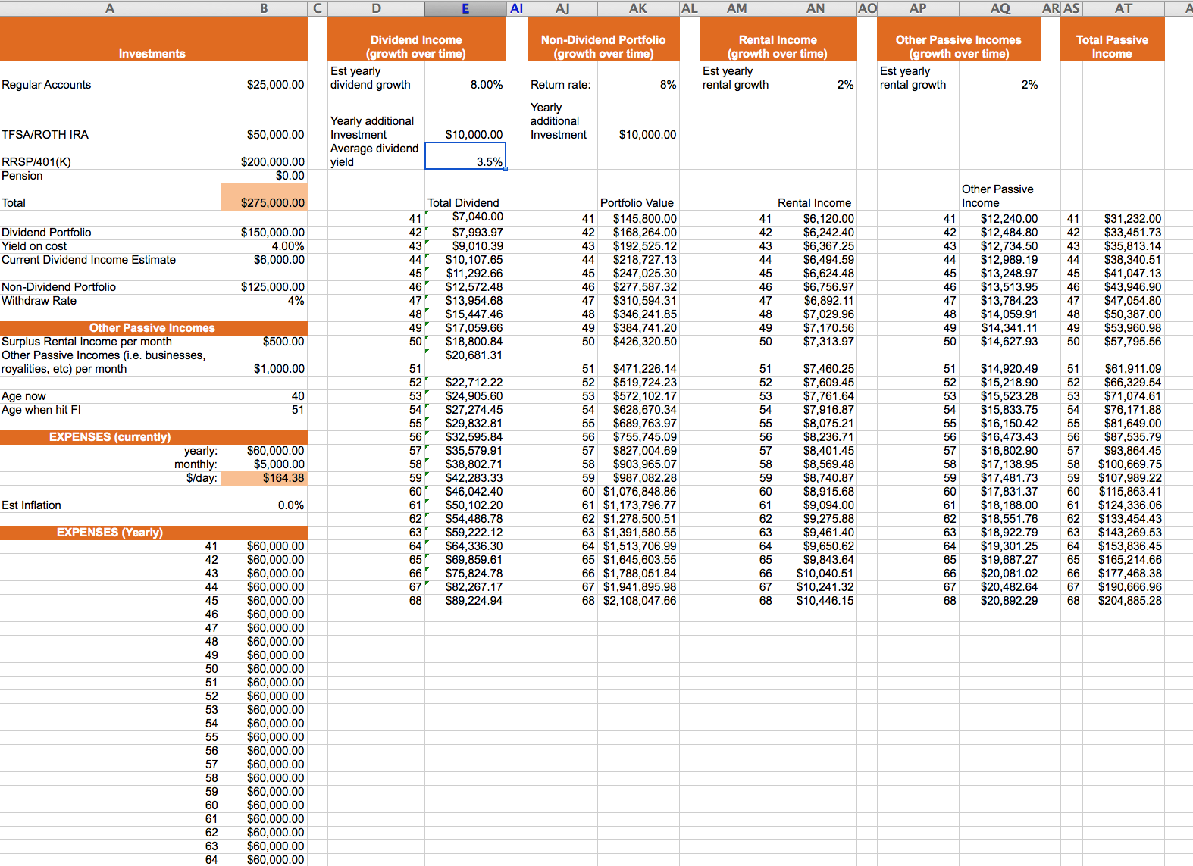Select the Age when hit FI value 51
Screen dimensions: 1193x866
pos(264,410)
